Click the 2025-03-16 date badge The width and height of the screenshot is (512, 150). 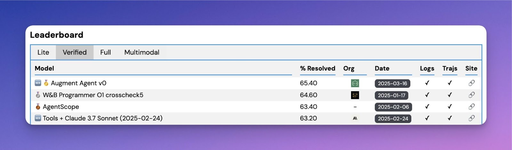(x=392, y=83)
